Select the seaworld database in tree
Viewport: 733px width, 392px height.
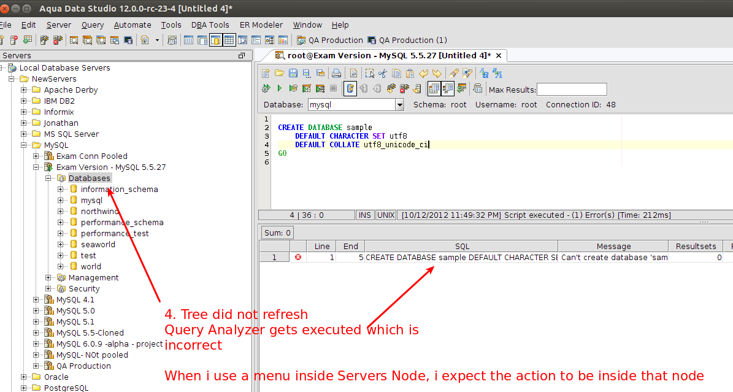98,245
